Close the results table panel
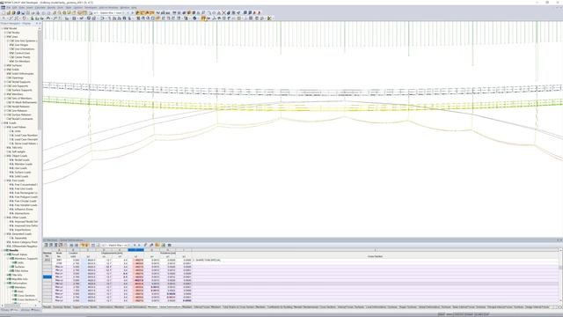The width and height of the screenshot is (563, 317). click(561, 240)
